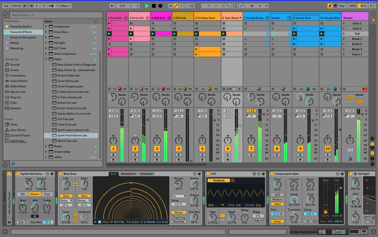Select the Audio Effects browser category
378x237 pixels.
tap(19, 81)
